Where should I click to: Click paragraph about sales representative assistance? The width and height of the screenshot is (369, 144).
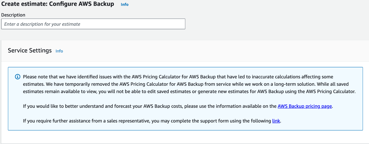coord(152,121)
